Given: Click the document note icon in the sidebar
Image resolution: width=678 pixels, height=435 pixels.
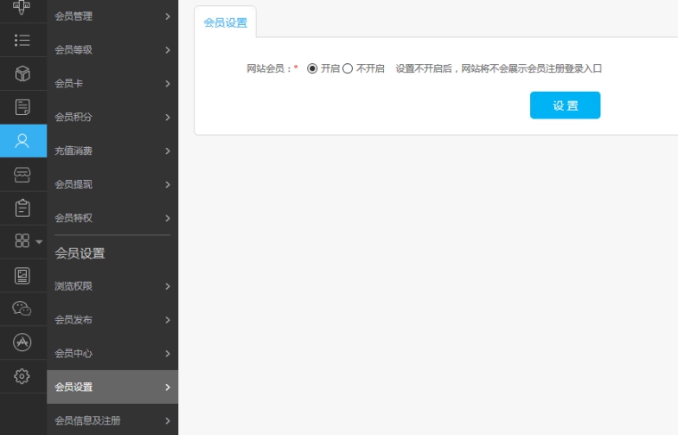Looking at the screenshot, I should (22, 107).
